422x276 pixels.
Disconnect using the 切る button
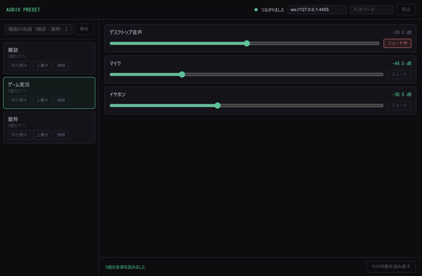(406, 10)
